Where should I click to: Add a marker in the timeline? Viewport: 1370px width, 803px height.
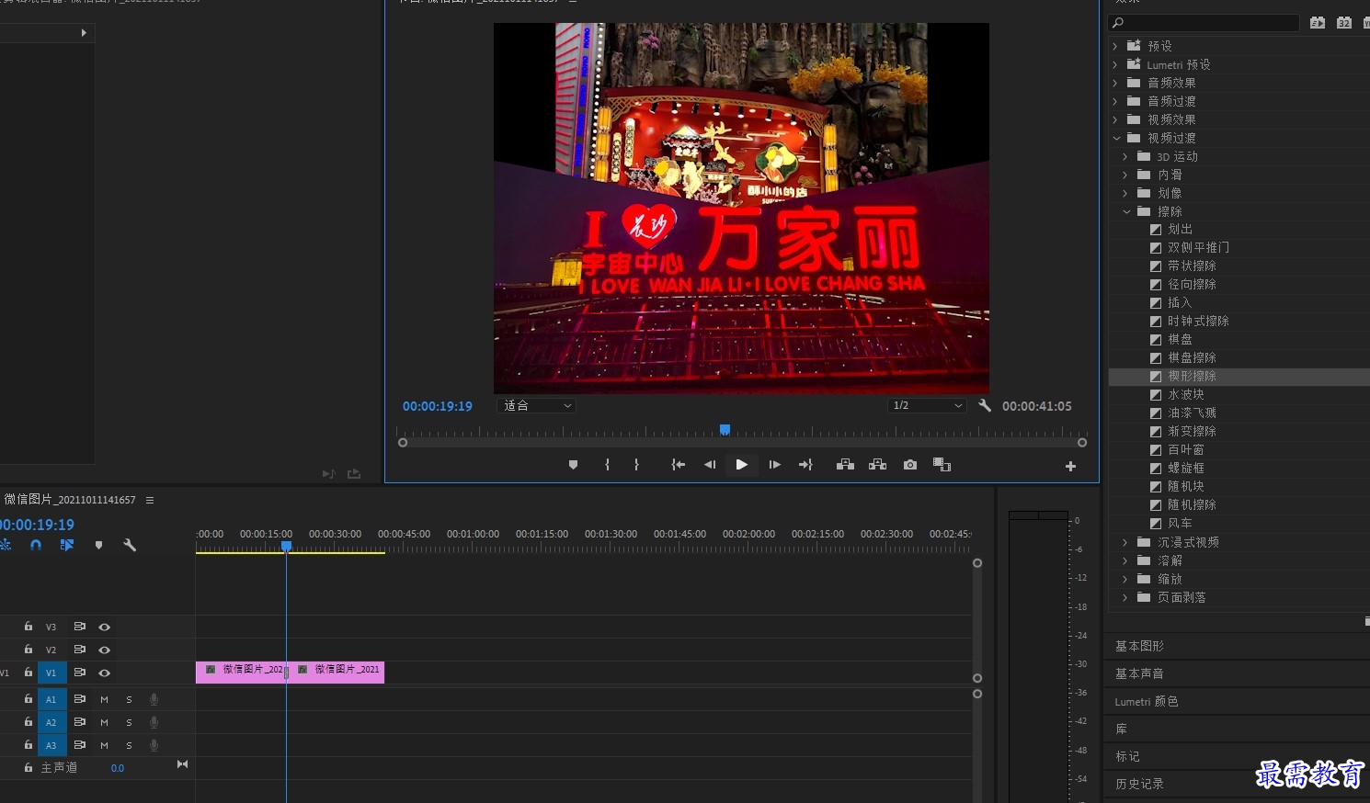pos(98,545)
